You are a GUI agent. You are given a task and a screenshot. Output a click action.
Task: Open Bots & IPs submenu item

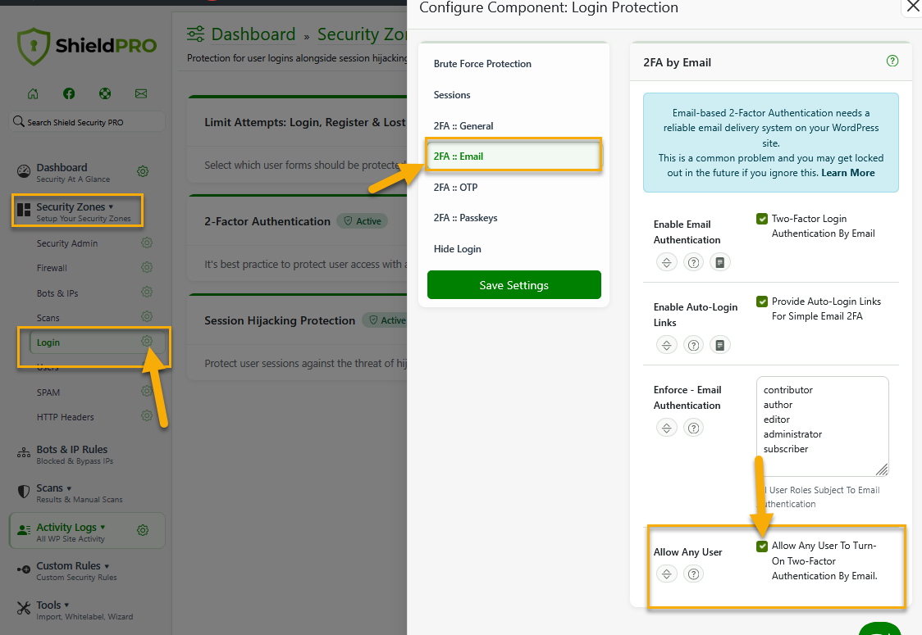tap(57, 293)
